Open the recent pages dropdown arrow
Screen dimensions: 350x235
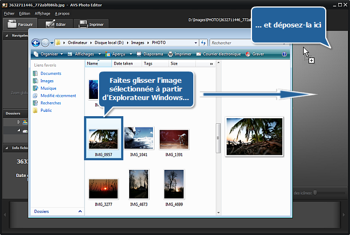[52, 43]
